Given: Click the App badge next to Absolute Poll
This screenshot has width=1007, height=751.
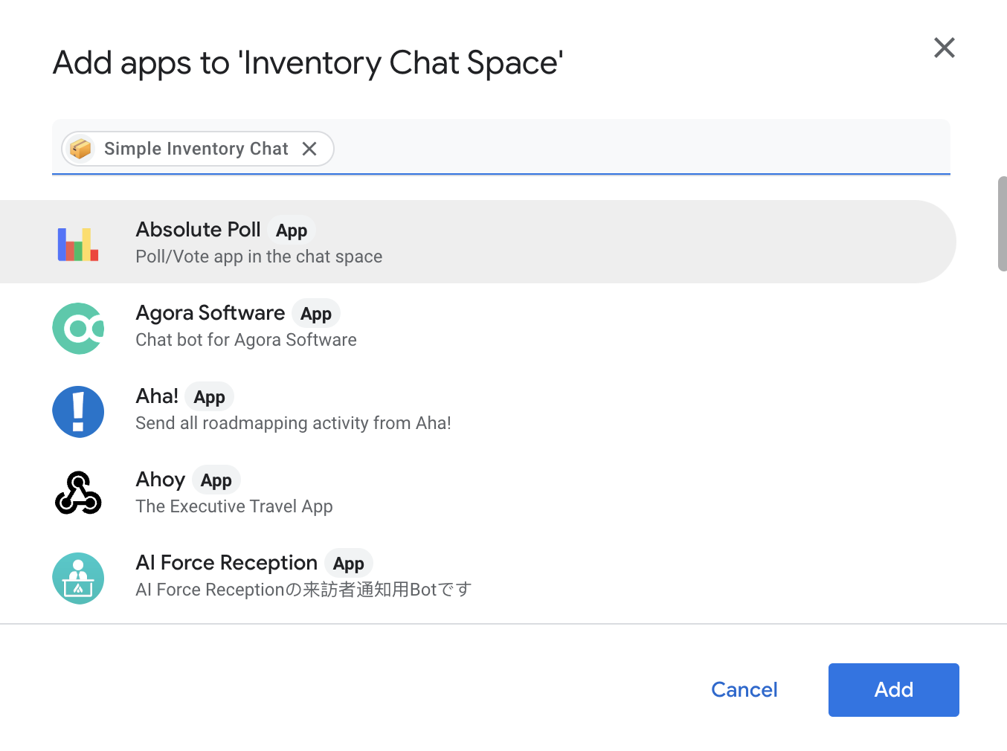Looking at the screenshot, I should (291, 230).
